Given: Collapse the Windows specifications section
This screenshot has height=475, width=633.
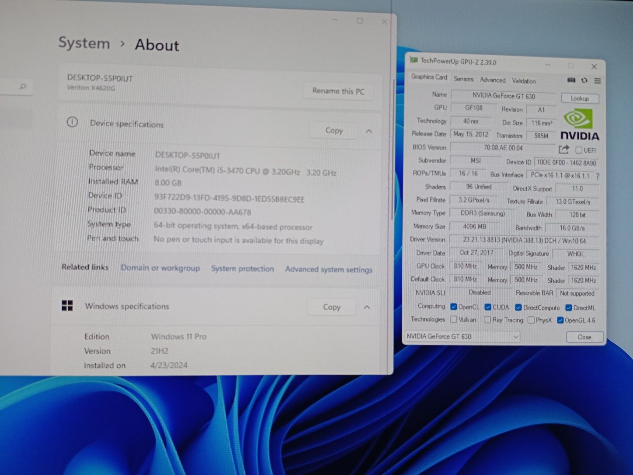Looking at the screenshot, I should click(367, 307).
